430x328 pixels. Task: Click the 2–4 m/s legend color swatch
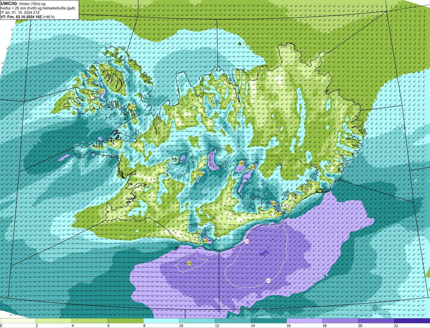pos(54,321)
